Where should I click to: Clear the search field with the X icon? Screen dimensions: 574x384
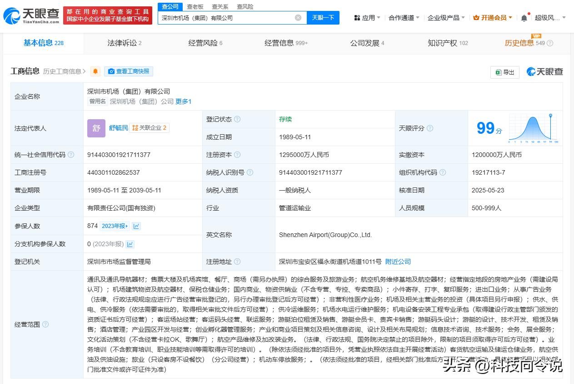(298, 18)
